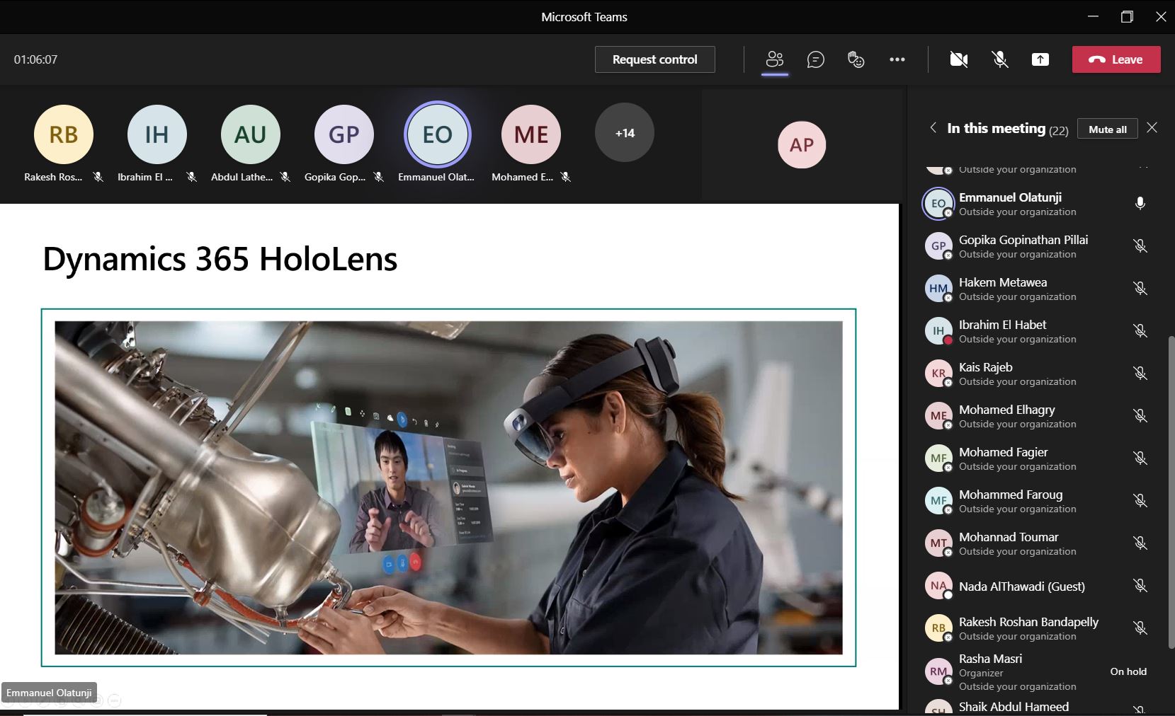The image size is (1175, 716).
Task: Click muted mic under GP gallery avatar
Action: [x=379, y=177]
